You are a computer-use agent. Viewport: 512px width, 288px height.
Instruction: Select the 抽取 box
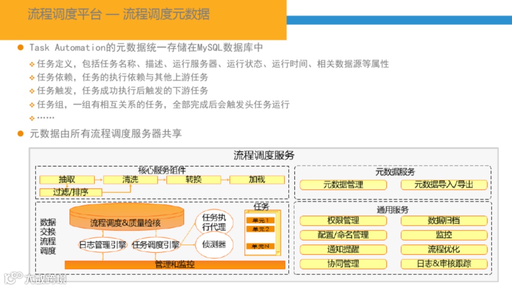67,180
